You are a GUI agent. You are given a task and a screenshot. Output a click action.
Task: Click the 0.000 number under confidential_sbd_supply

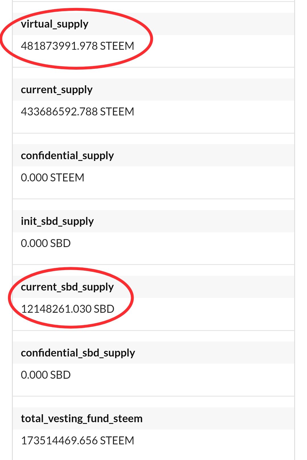[34, 375]
